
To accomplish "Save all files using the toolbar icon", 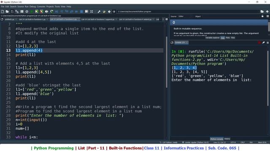I will pyautogui.click(x=17, y=11).
